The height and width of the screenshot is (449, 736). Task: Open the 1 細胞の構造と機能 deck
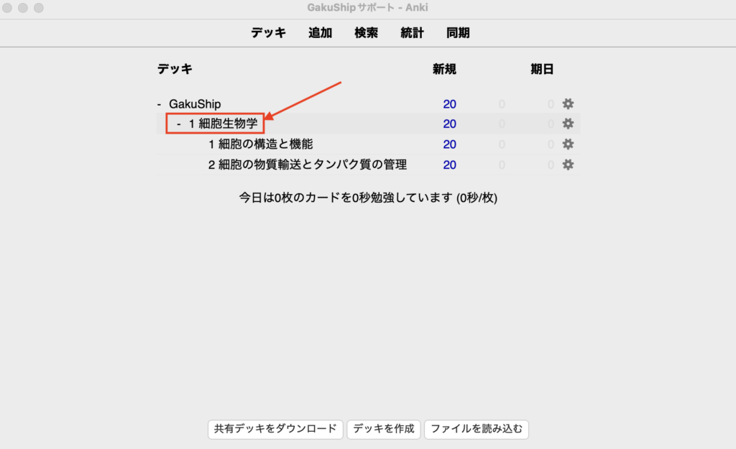(260, 144)
